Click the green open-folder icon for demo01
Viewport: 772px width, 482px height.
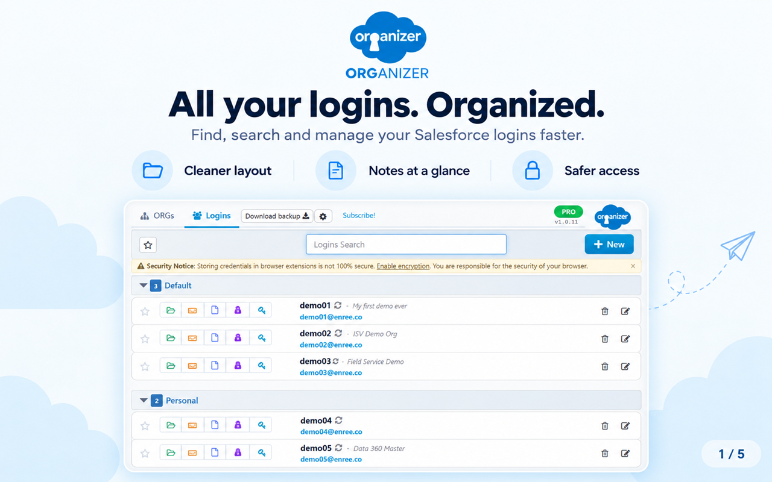171,310
